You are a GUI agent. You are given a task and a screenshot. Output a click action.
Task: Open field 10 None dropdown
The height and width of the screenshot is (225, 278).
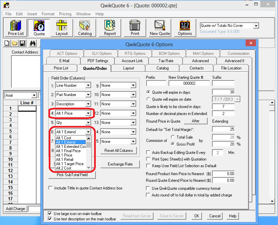click(x=133, y=95)
